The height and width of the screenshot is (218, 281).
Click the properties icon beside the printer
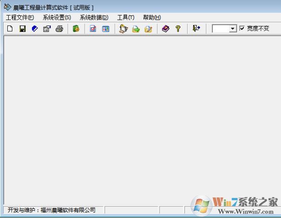point(47,29)
